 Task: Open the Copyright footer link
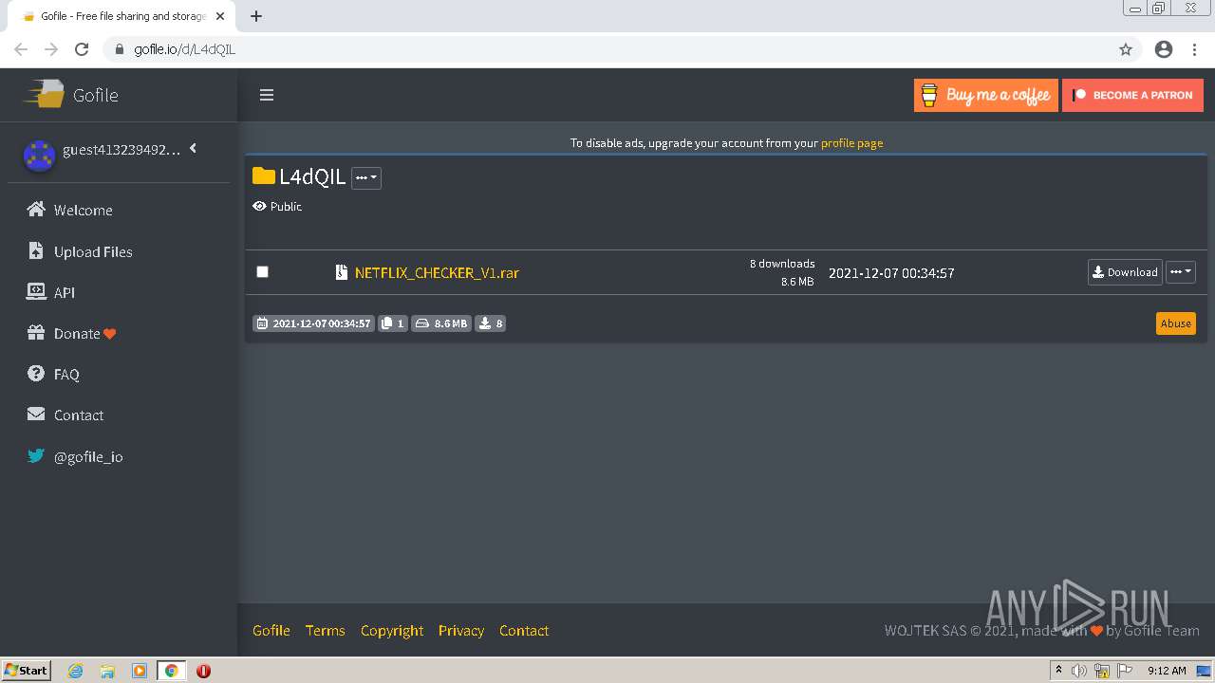(x=392, y=631)
